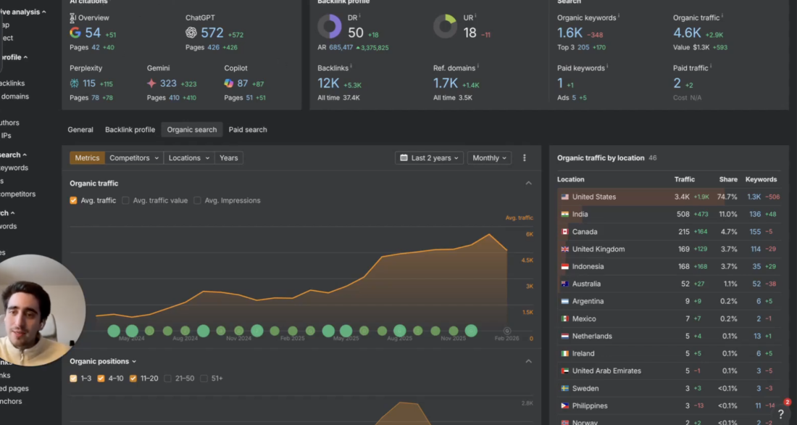Click the Gemini sparkle icon
Viewport: 797px width, 425px height.
(x=151, y=83)
